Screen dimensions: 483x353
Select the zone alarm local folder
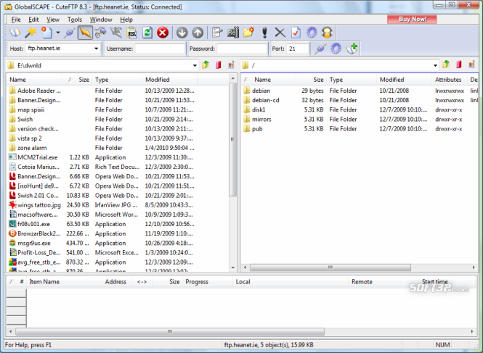click(32, 148)
